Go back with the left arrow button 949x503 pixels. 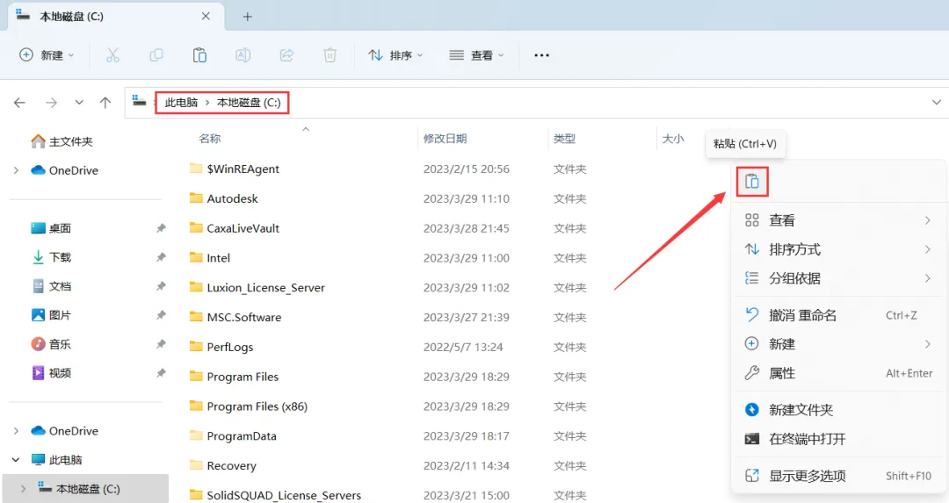19,103
